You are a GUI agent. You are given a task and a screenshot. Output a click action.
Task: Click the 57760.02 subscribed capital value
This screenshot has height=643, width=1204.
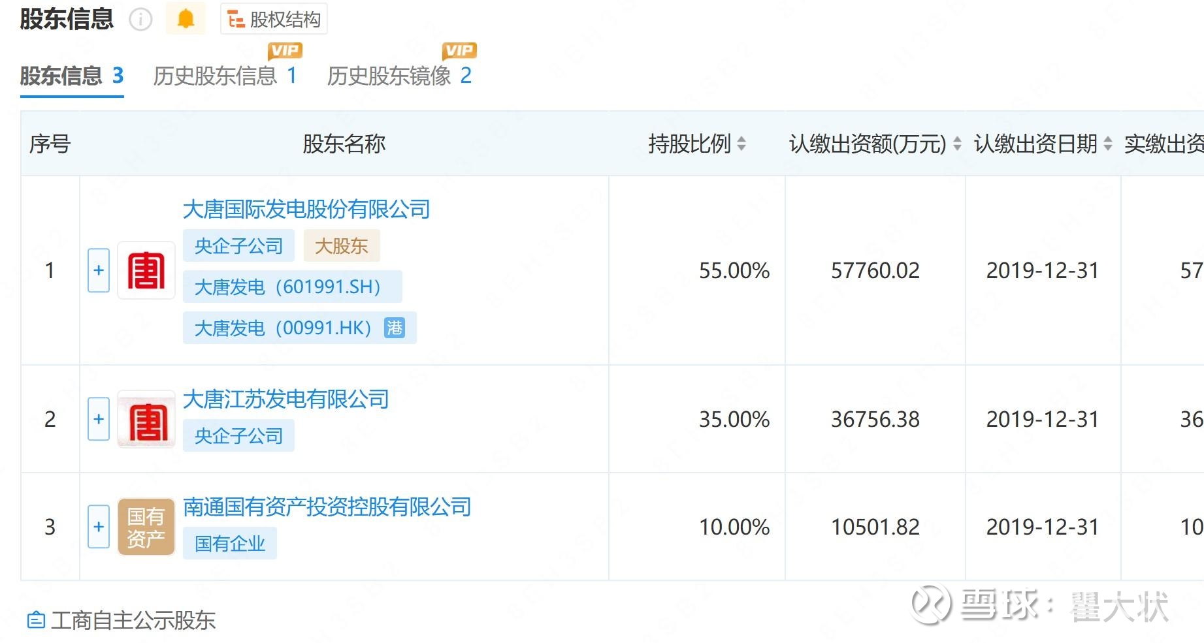875,270
